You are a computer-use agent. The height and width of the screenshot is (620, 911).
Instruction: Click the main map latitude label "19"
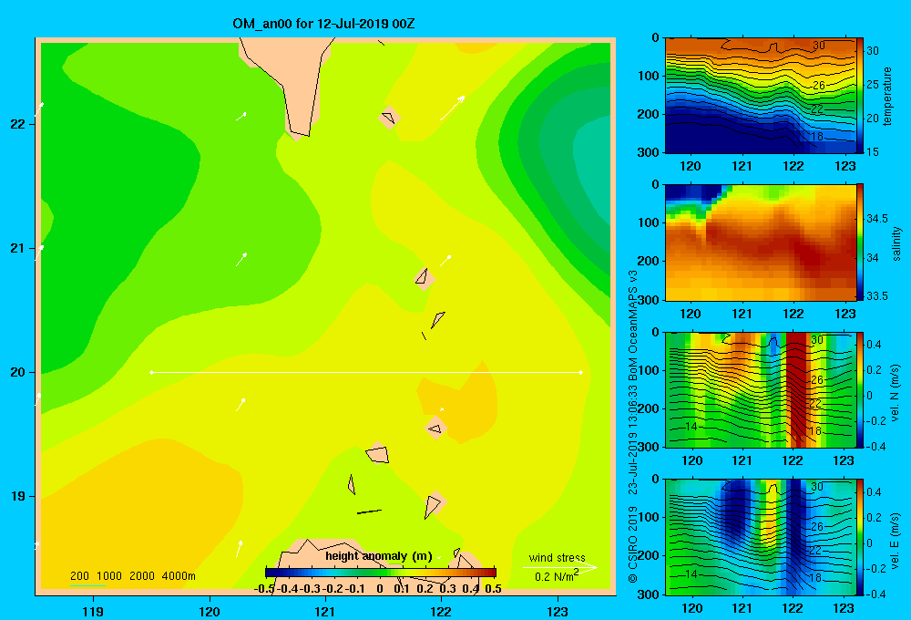pos(18,496)
